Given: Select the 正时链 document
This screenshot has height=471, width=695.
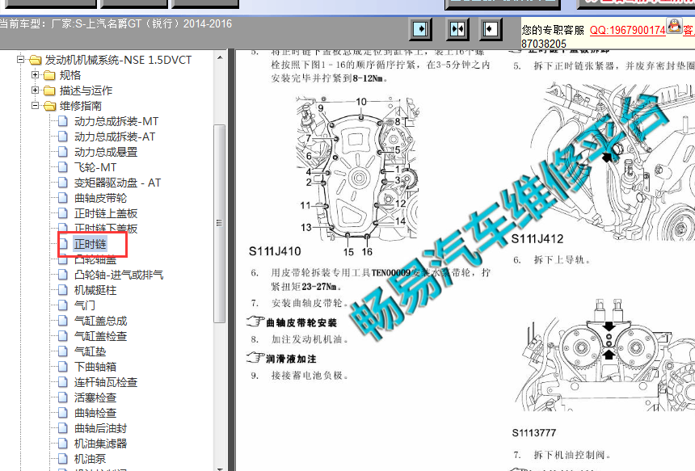Looking at the screenshot, I should (90, 244).
